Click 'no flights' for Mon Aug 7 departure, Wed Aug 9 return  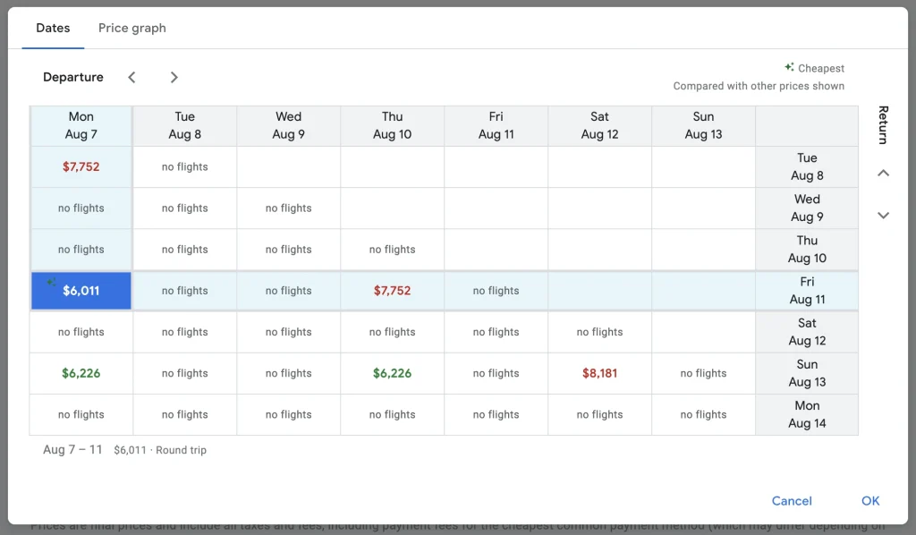point(81,208)
